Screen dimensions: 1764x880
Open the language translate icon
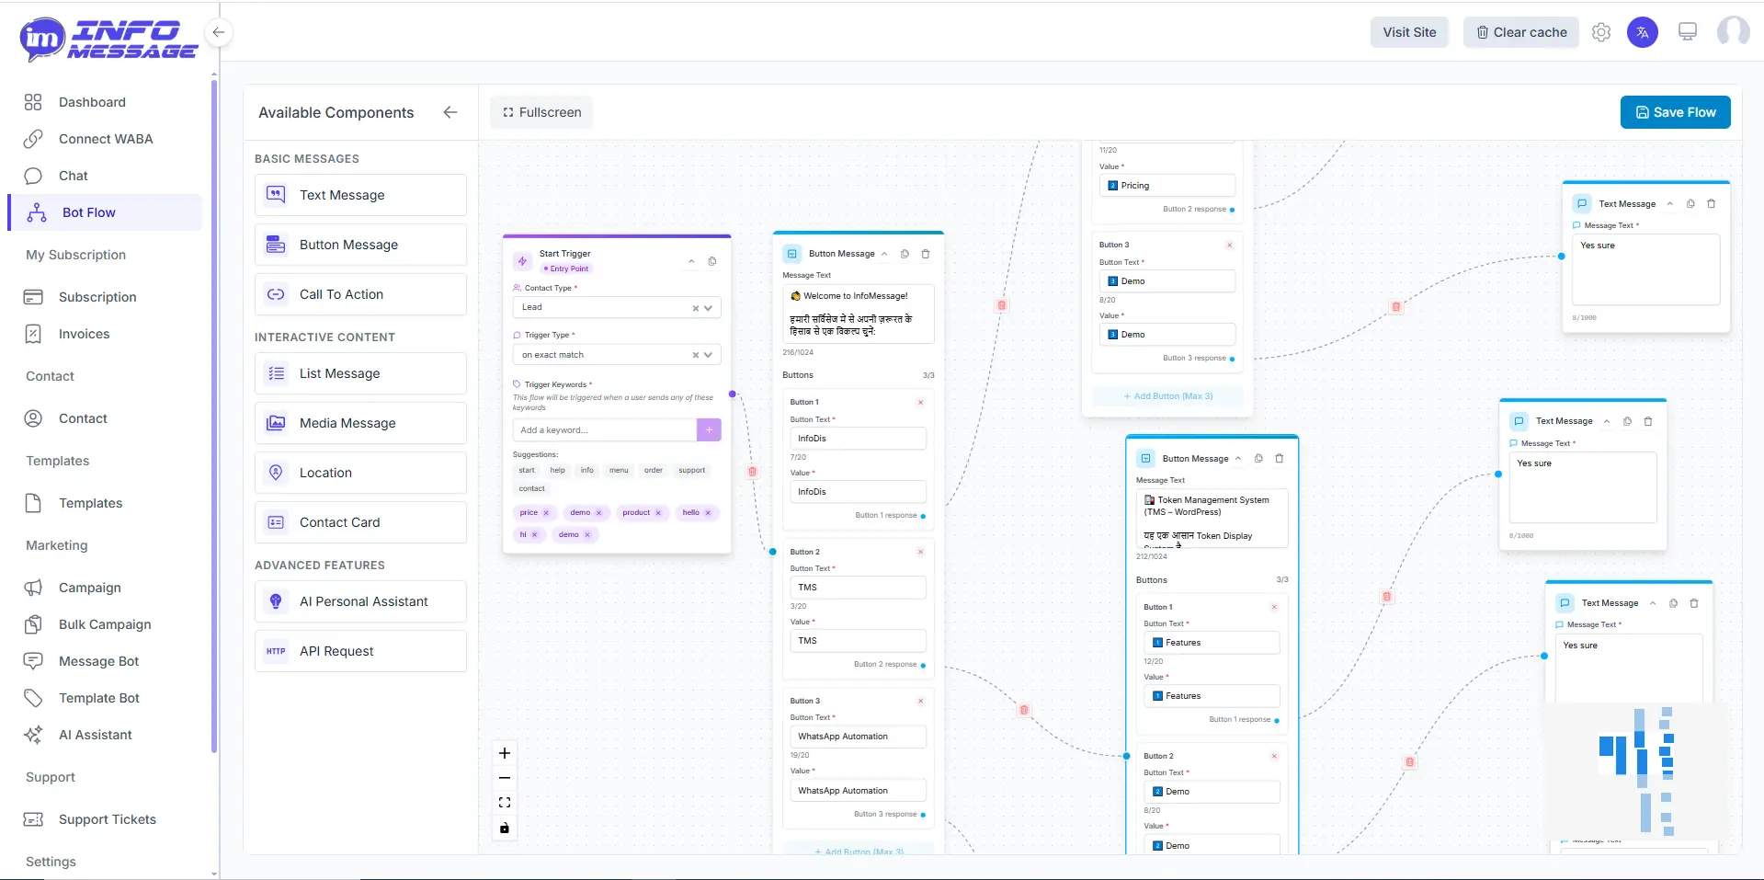point(1643,32)
